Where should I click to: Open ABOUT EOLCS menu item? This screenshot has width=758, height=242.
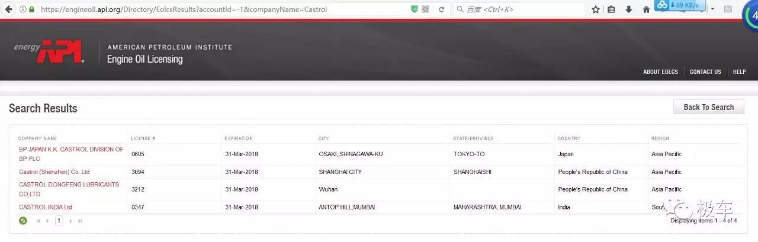point(660,72)
